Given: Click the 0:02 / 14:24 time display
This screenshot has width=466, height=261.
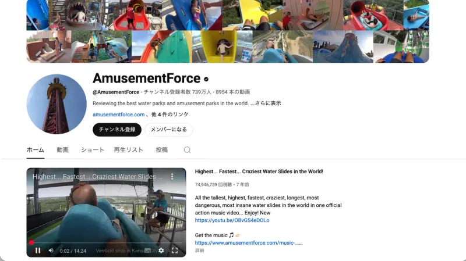Looking at the screenshot, I should pyautogui.click(x=73, y=251).
